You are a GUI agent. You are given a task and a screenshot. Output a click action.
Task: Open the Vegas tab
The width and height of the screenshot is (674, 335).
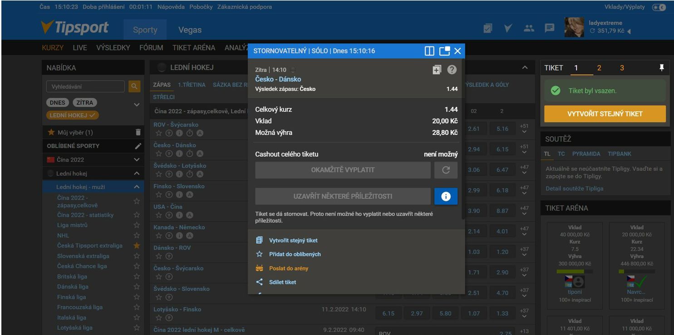[x=190, y=30]
